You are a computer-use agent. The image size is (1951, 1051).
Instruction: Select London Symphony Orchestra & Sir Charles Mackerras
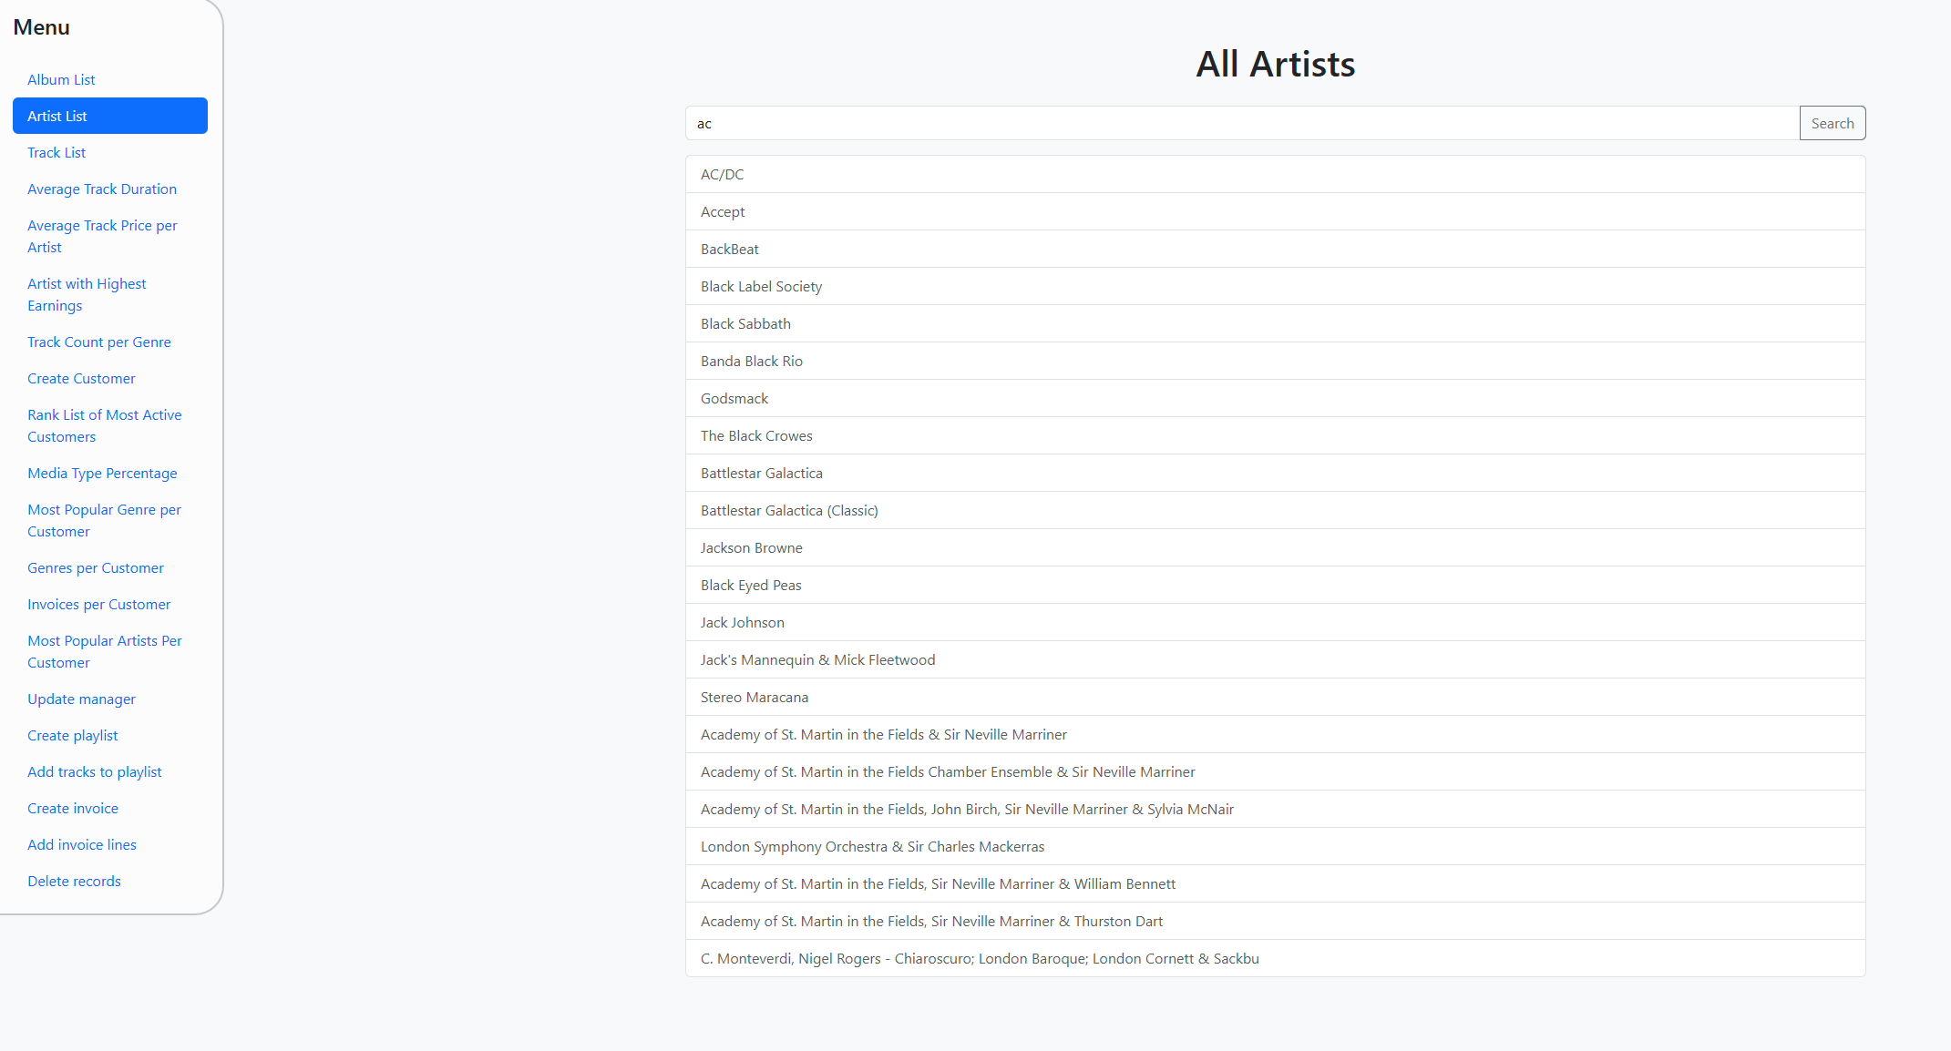point(872,846)
